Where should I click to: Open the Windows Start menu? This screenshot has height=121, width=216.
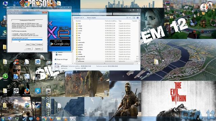[x=3, y=119]
